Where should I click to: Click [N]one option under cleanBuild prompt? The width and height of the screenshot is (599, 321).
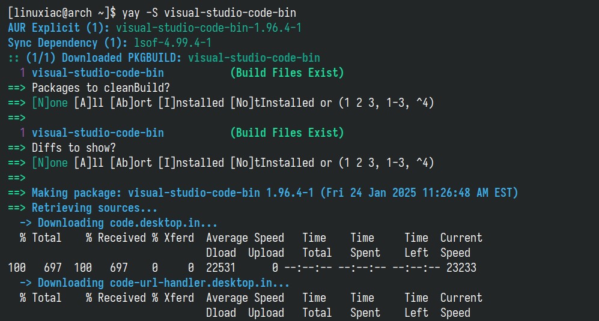coord(50,103)
